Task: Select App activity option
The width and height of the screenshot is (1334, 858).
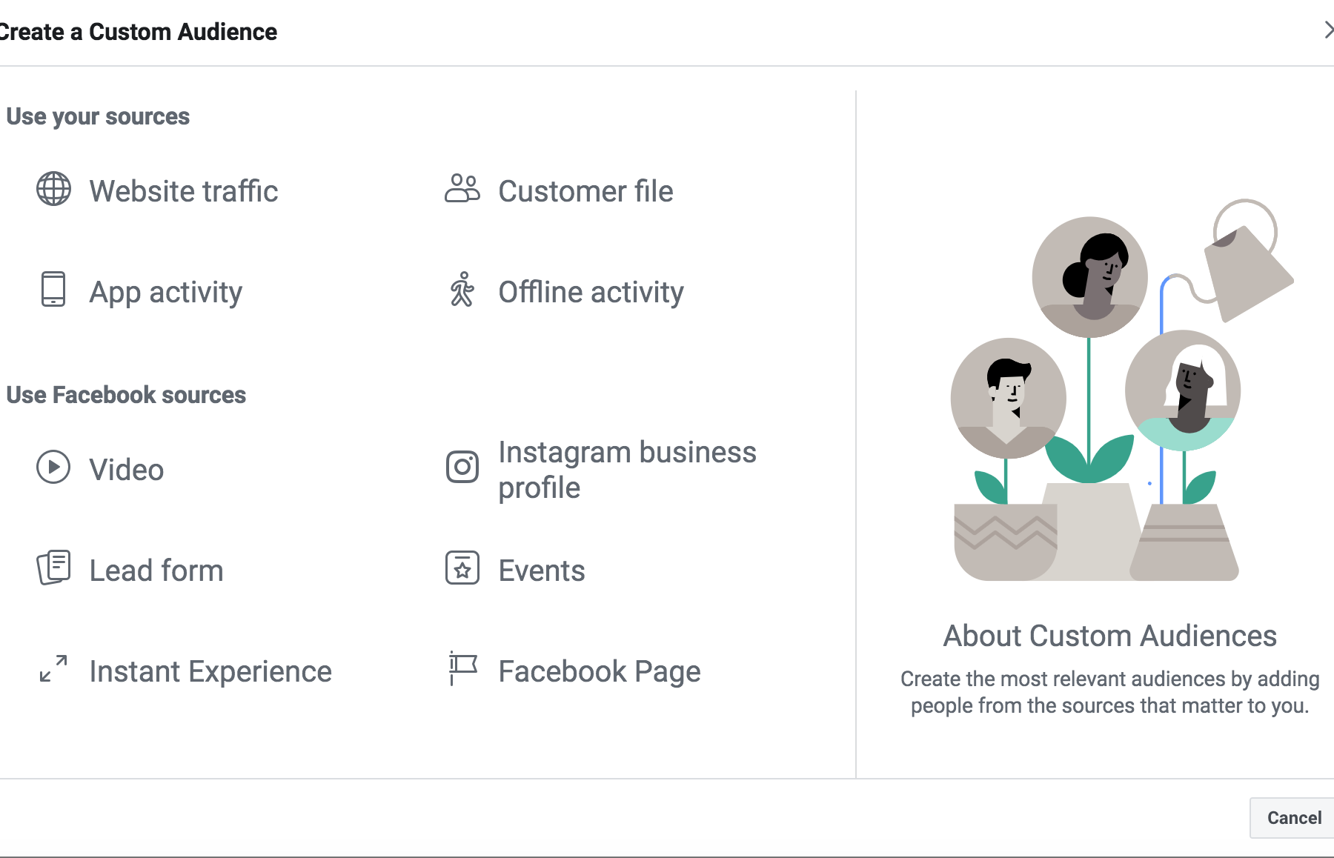Action: pyautogui.click(x=165, y=292)
